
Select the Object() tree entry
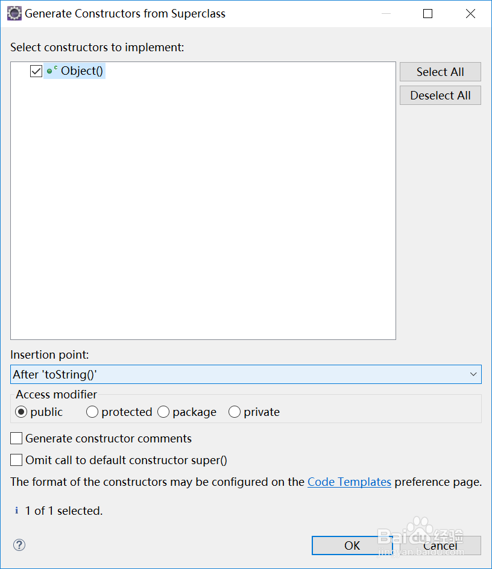click(82, 71)
